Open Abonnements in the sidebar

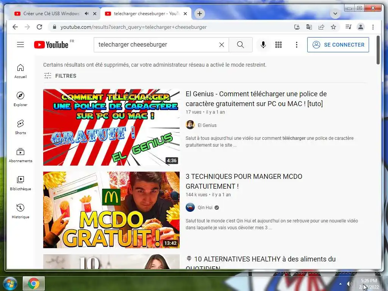(20, 155)
